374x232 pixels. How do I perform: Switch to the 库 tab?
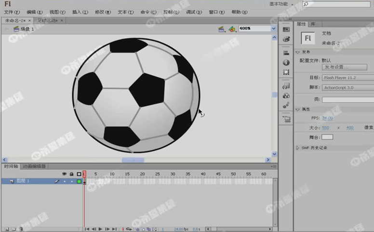pyautogui.click(x=313, y=24)
